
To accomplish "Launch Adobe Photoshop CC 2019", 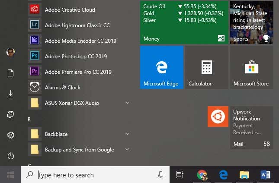I will tap(75, 57).
